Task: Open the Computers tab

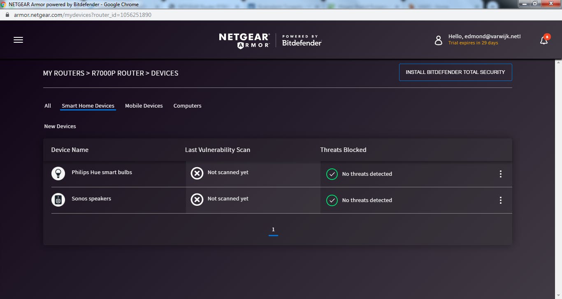Action: click(188, 106)
